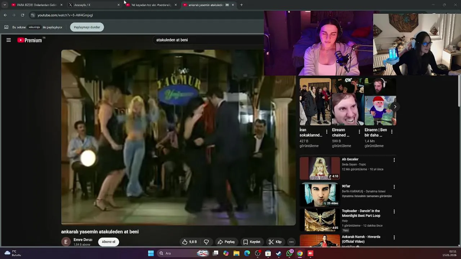Close the Anasayfa / X tab
Screen dimensions: 461x259
tap(118, 5)
